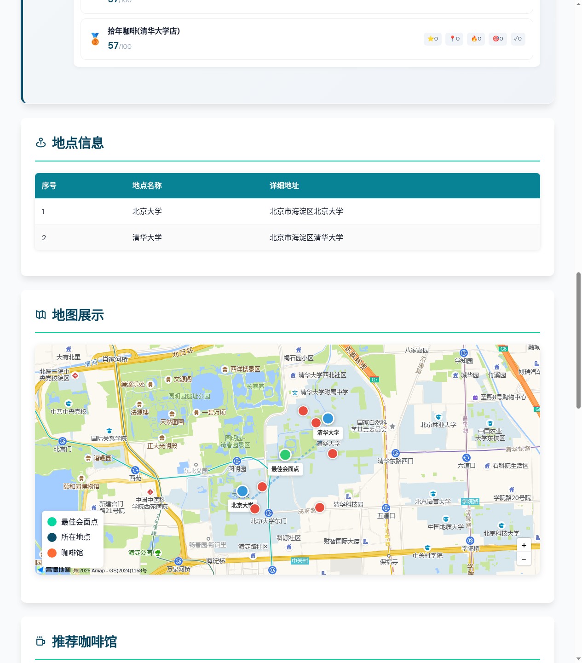Click the 咖啡馆 orange legend swatch
Viewport: 582px width, 663px height.
pyautogui.click(x=52, y=553)
